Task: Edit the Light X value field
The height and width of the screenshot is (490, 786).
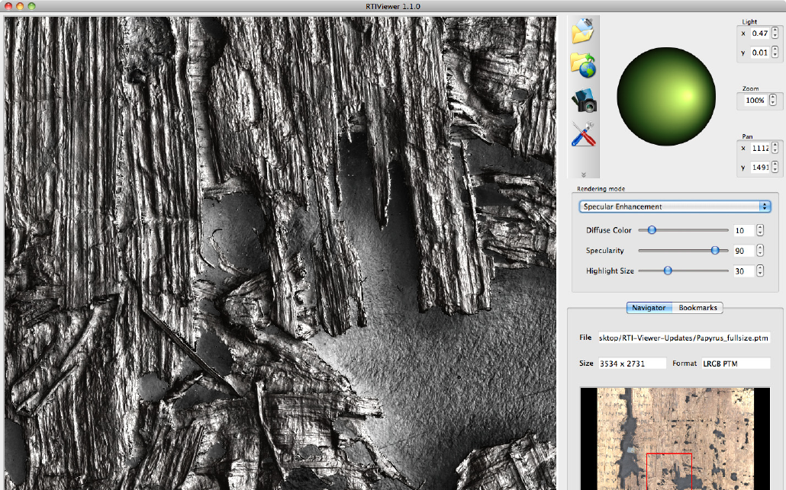Action: pyautogui.click(x=759, y=34)
